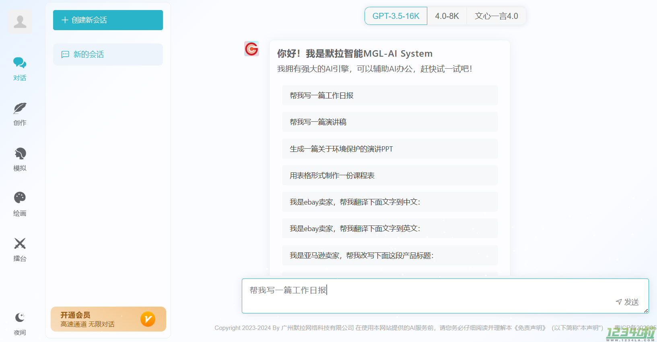This screenshot has height=342, width=657.
Task: Choose the prompt 帮我写一篇工作日报
Action: [x=389, y=95]
